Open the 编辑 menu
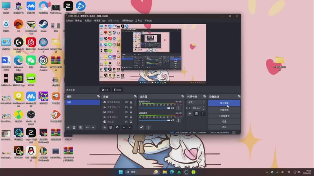Viewport: 314px width, 176px height. pos(78,21)
